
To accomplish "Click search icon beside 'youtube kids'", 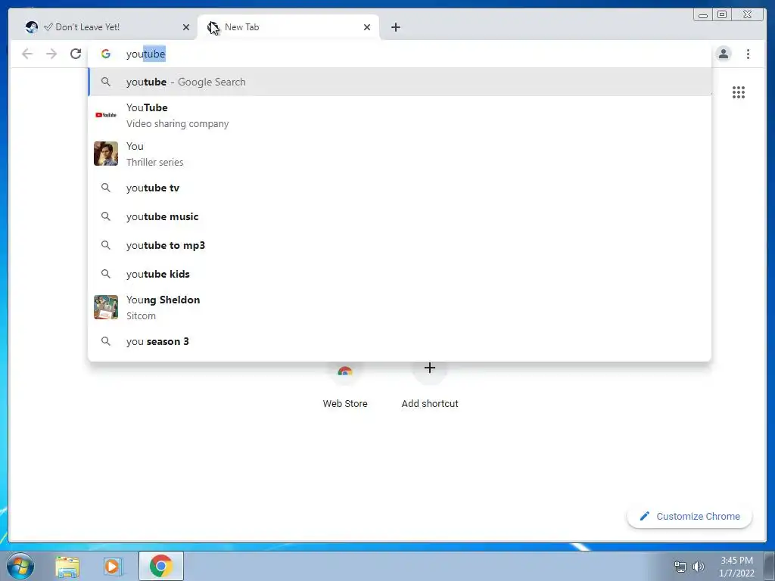I will point(106,274).
